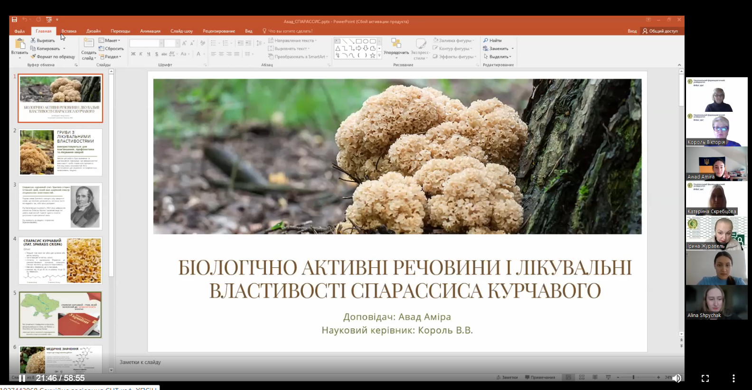Expand the shapes gallery more arrow
The width and height of the screenshot is (752, 390).
379,55
